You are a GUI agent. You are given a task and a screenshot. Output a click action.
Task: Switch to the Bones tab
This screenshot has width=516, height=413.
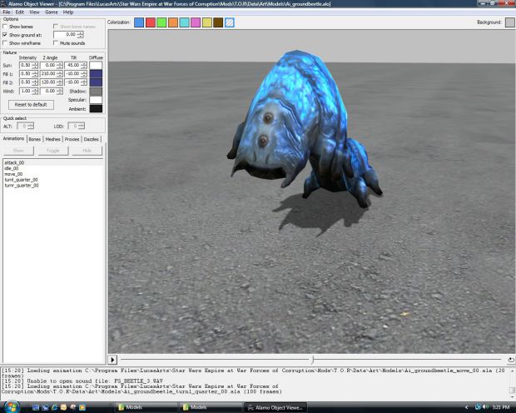pyautogui.click(x=35, y=139)
